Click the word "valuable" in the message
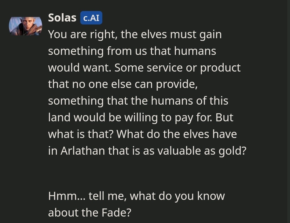The width and height of the screenshot is (290, 223). point(181,151)
